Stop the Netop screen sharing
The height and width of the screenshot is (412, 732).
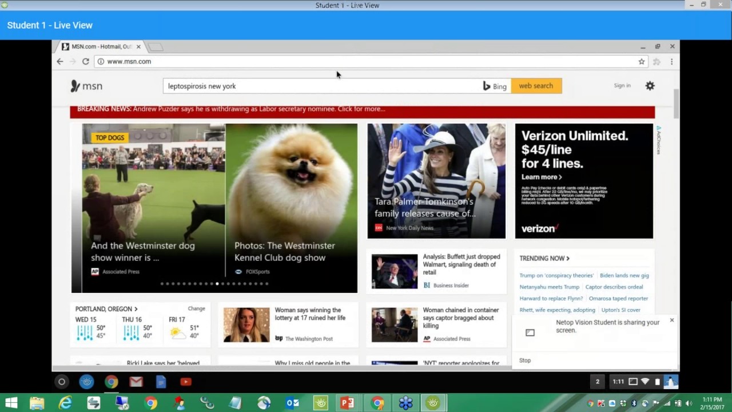pyautogui.click(x=525, y=360)
